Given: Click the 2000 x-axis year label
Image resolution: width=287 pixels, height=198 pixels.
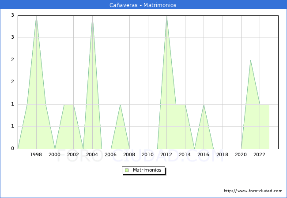Looking at the screenshot, I should 55,154.
